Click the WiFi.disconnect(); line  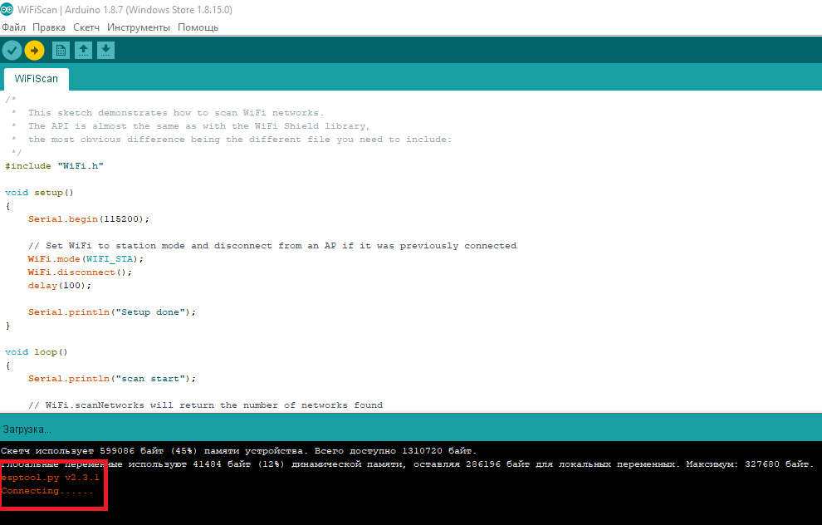[x=80, y=272]
